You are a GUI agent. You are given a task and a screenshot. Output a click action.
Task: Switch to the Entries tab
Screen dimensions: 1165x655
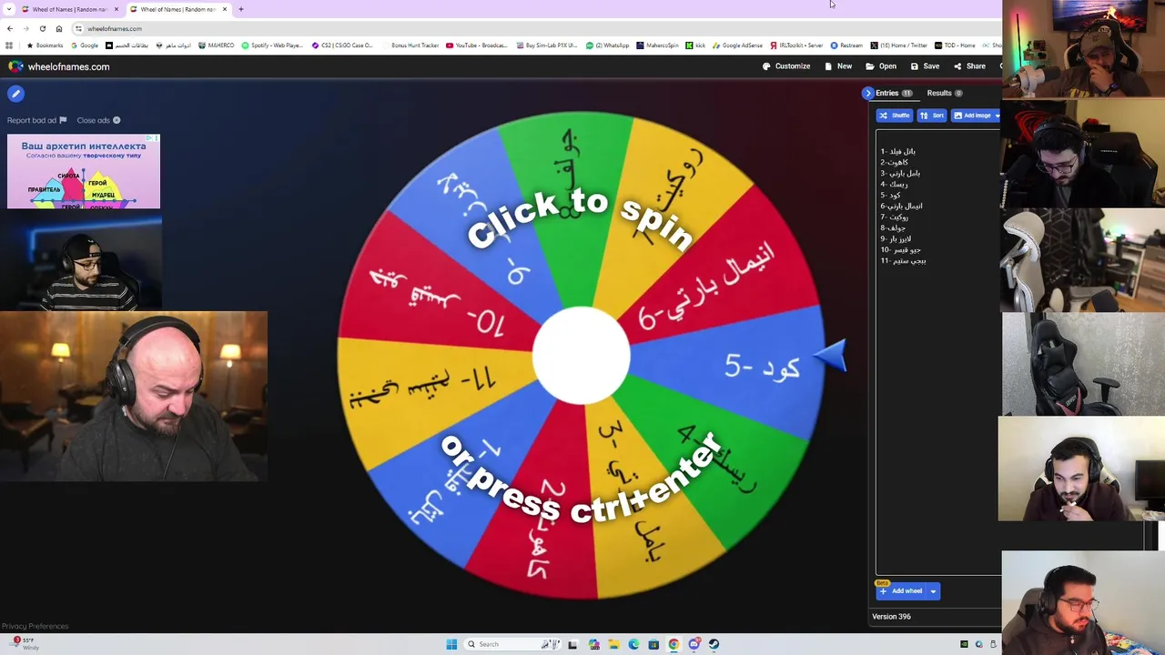(894, 93)
